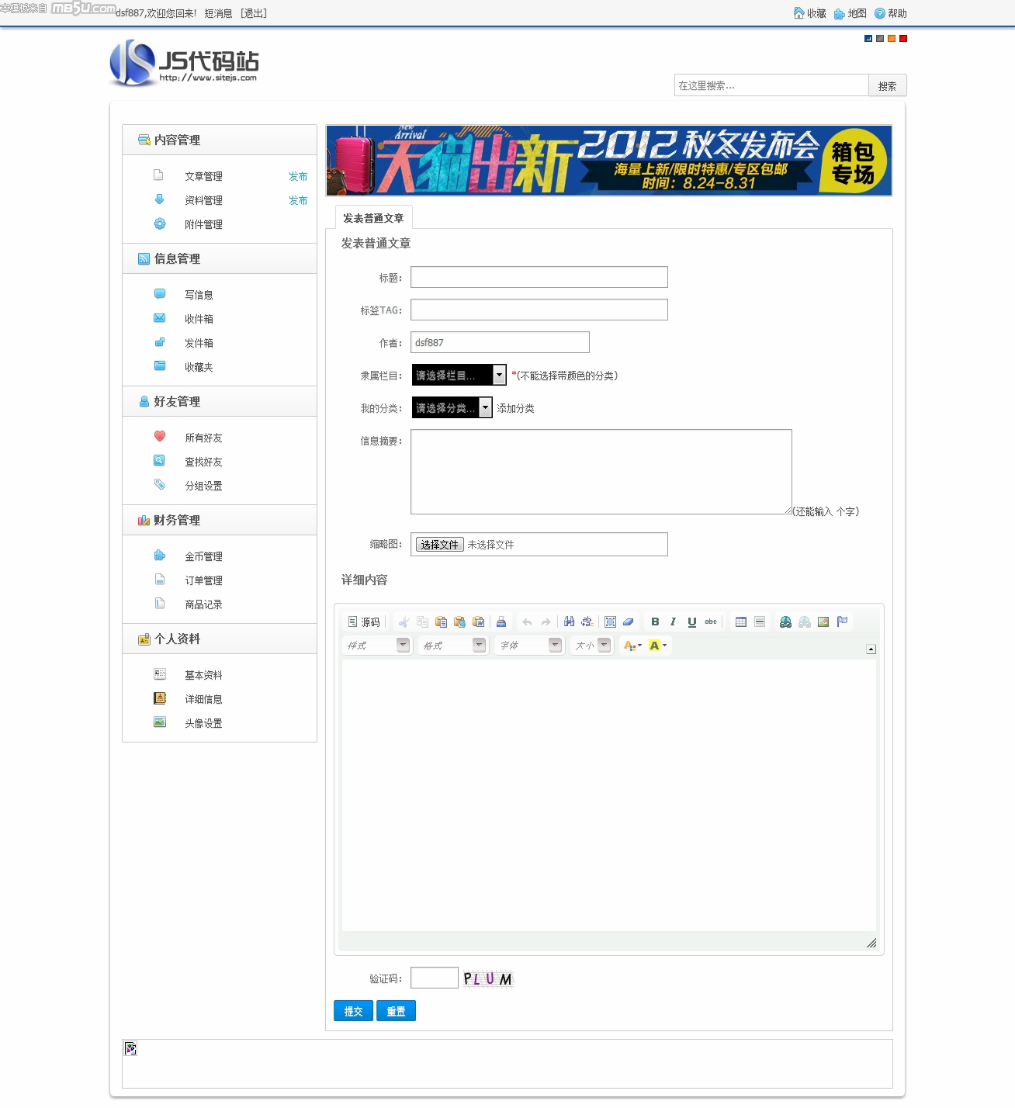This screenshot has width=1015, height=1108.
Task: Select the 发表普通文章 tab
Action: [x=373, y=218]
